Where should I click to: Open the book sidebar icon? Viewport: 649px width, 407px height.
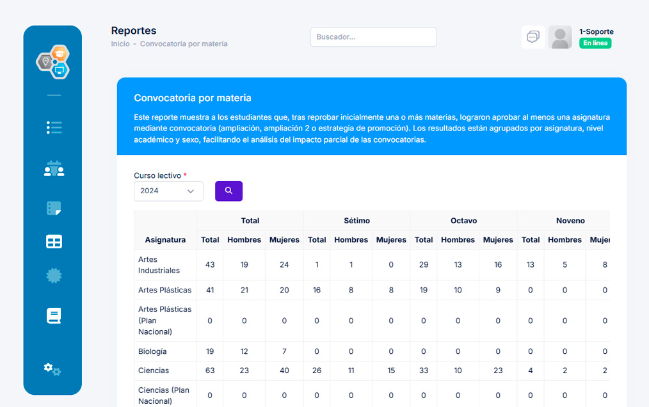tap(54, 315)
